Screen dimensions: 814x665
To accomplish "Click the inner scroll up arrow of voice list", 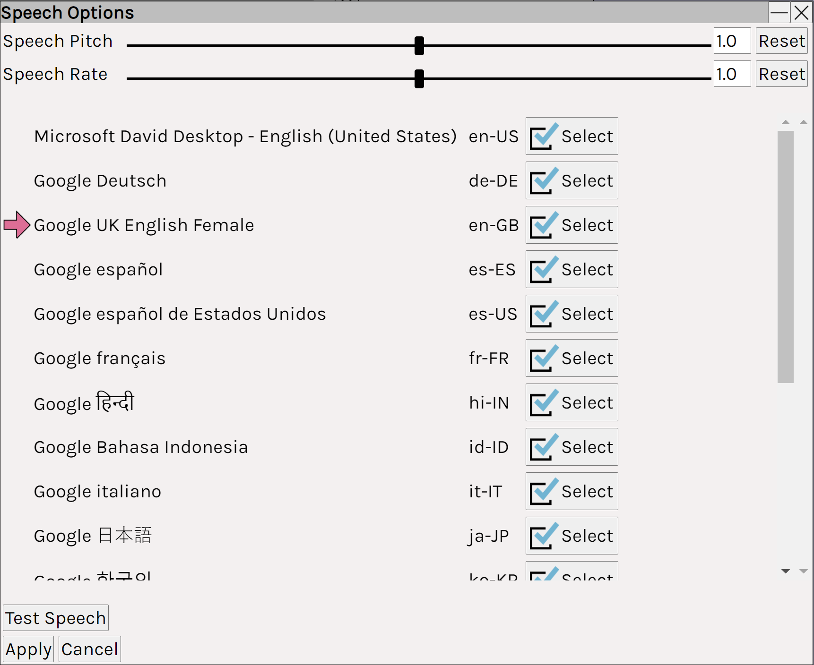I will (786, 122).
